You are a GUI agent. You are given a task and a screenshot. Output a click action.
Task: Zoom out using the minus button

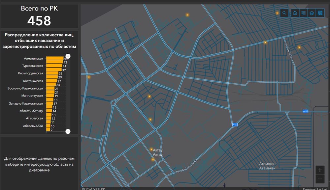click(320, 179)
